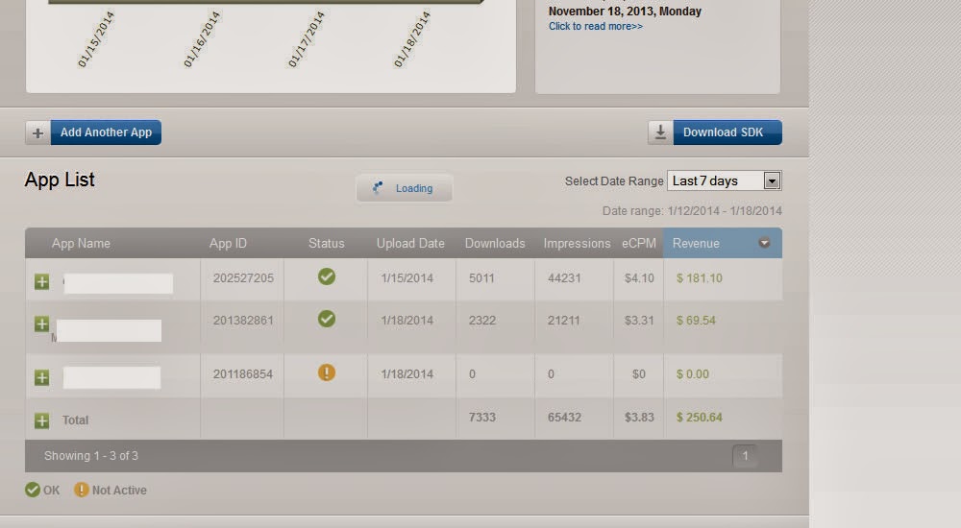The width and height of the screenshot is (961, 528).
Task: Click the plus icon beside Add Another App
Action: (38, 132)
